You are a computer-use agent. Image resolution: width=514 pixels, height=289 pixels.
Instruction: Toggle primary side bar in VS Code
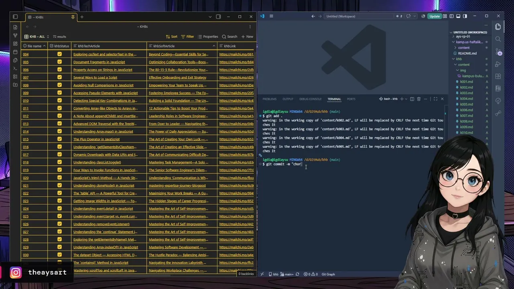click(452, 16)
